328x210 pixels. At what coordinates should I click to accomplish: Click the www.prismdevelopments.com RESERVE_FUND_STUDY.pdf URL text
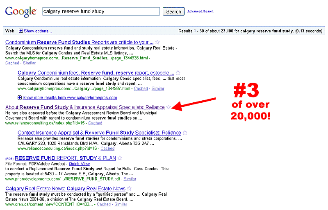pyautogui.click(x=63, y=179)
